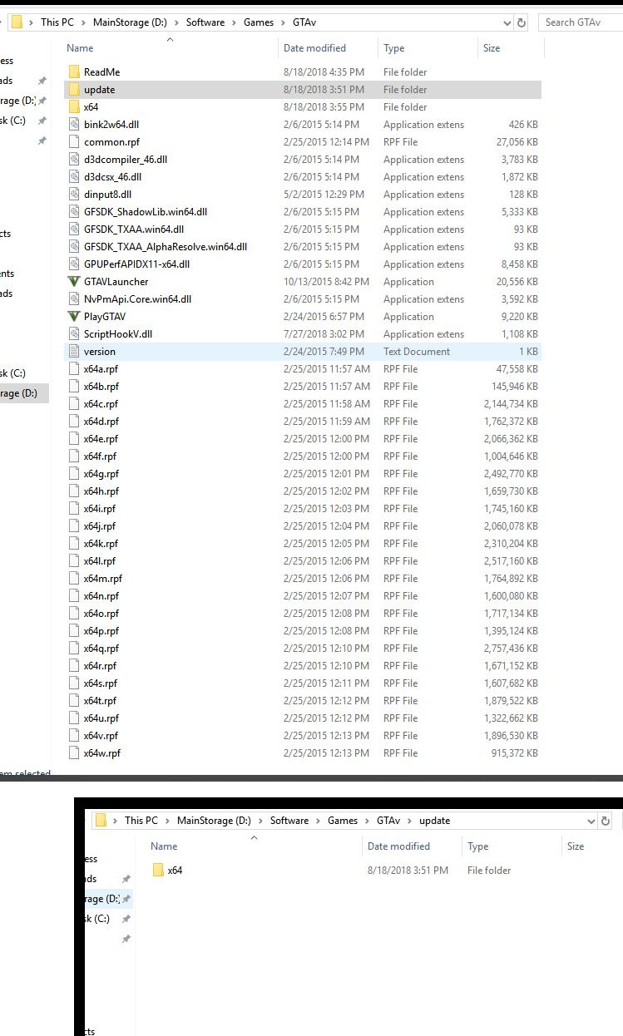623x1036 pixels.
Task: Select the version text document icon
Action: (x=74, y=352)
